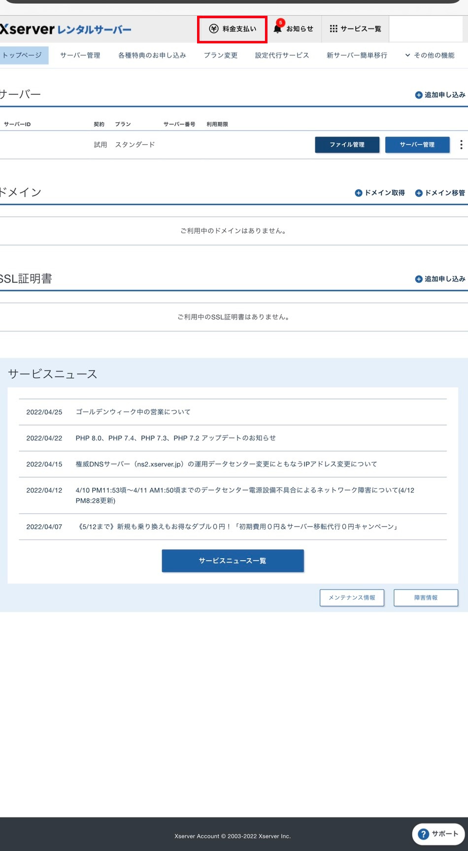Click the サポート button
The width and height of the screenshot is (468, 851).
[438, 834]
